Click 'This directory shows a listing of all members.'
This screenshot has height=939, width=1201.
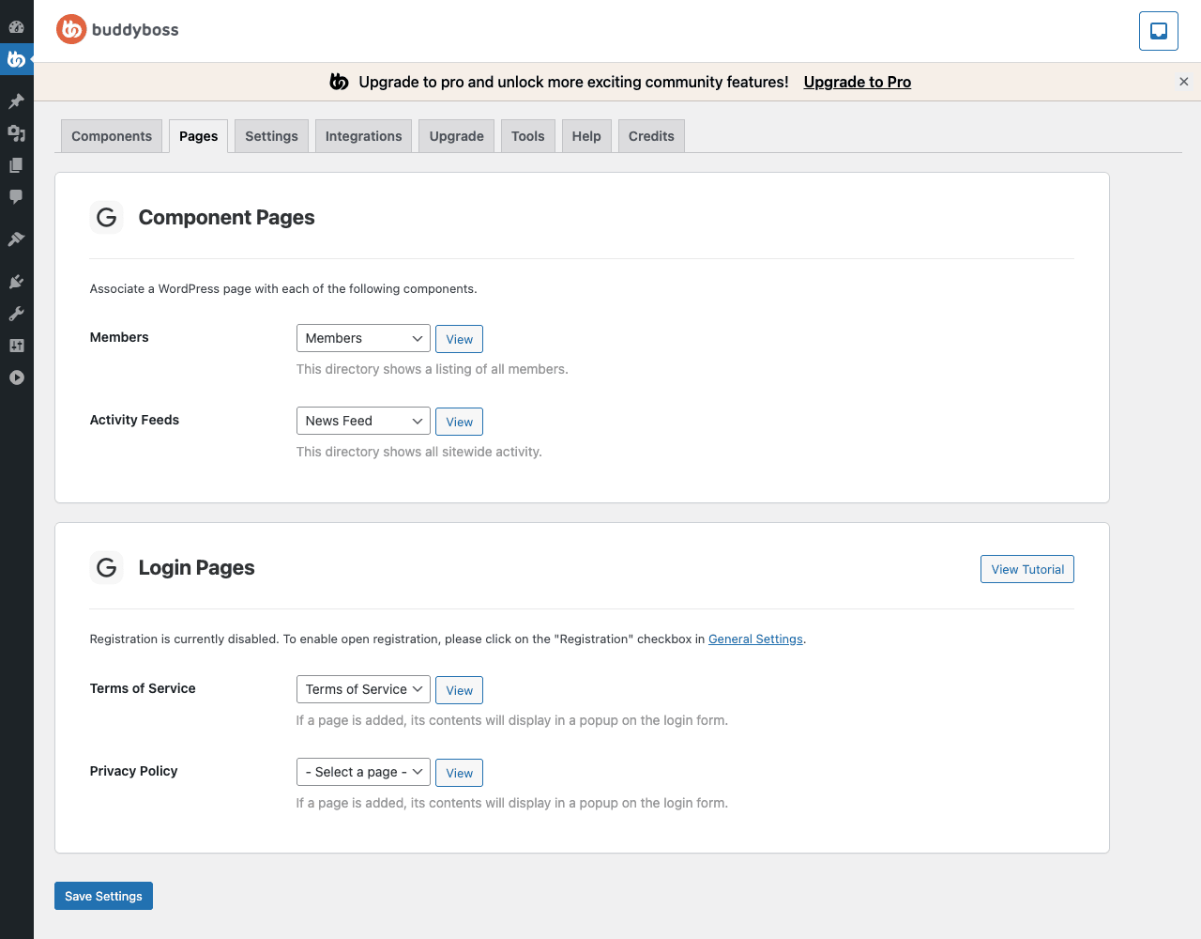click(433, 369)
